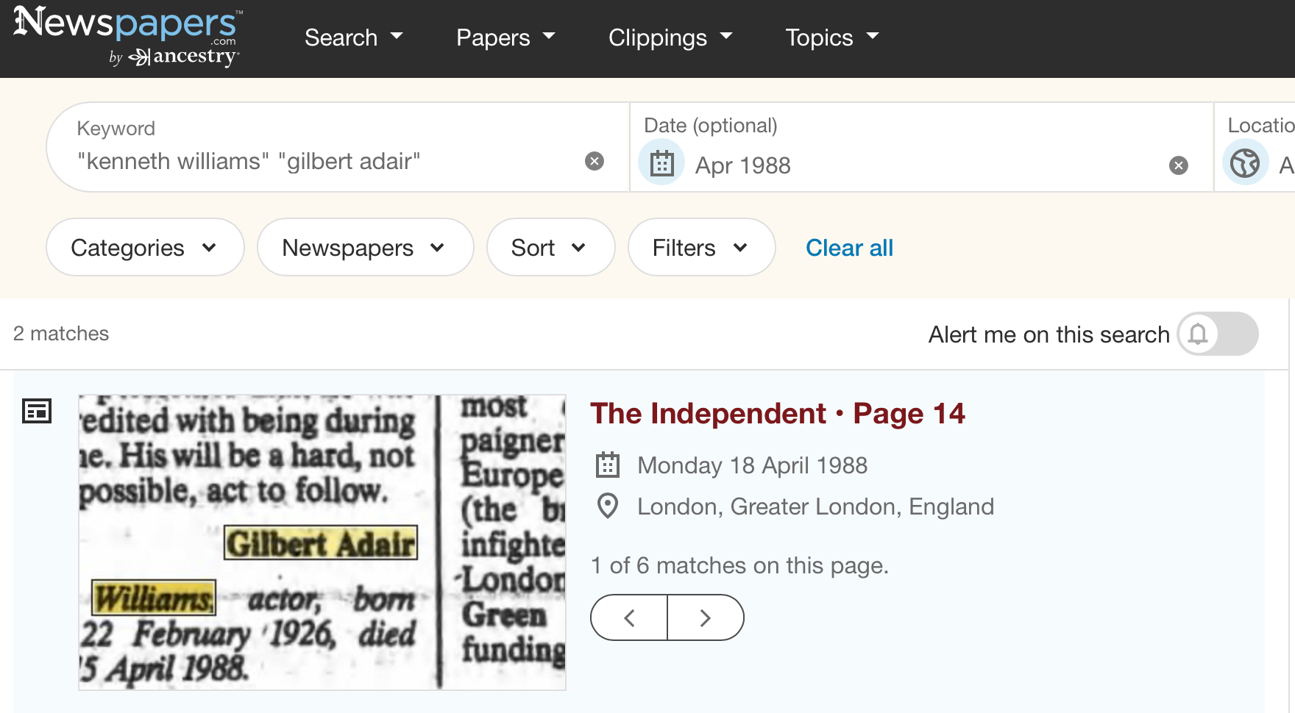Open the Filters dropdown
This screenshot has height=713, width=1295.
(x=700, y=248)
